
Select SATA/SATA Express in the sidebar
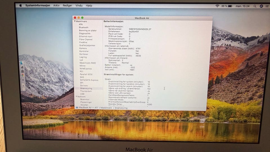pyautogui.click(x=89, y=80)
